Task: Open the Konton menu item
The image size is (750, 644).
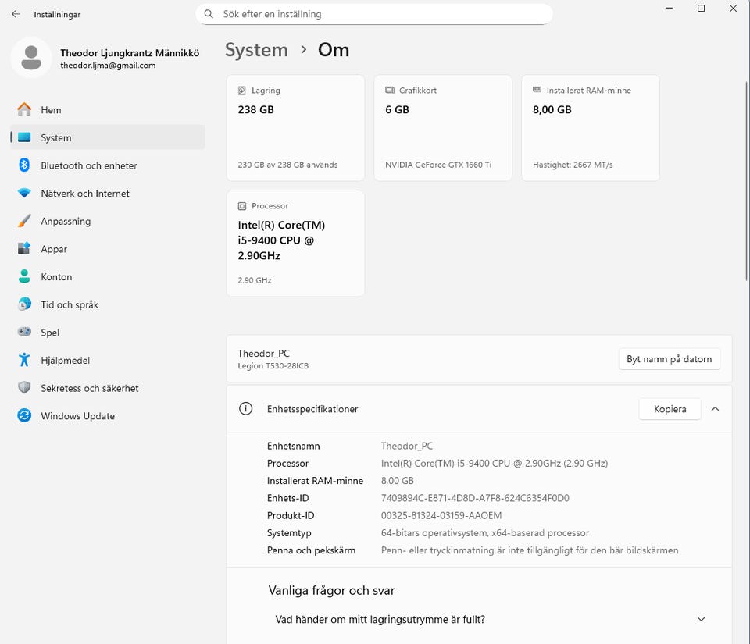Action: pos(56,277)
